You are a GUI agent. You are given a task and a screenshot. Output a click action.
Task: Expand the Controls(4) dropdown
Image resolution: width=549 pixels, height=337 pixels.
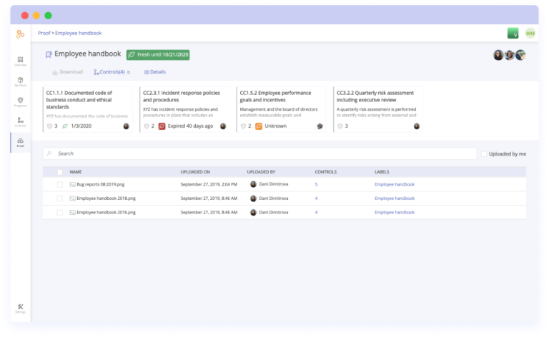[112, 72]
